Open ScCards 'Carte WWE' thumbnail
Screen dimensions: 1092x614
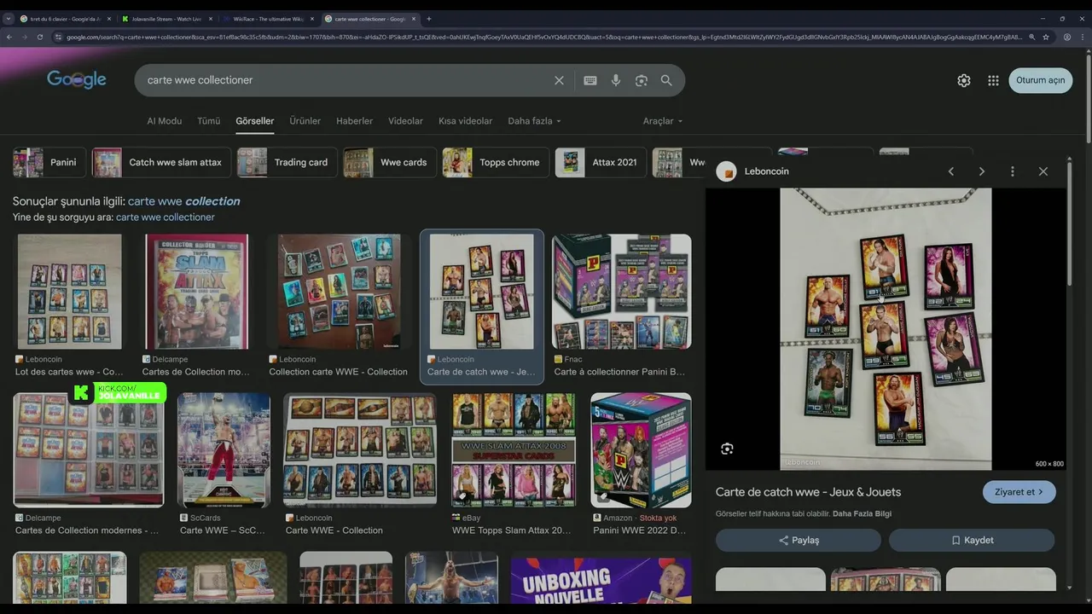[224, 450]
